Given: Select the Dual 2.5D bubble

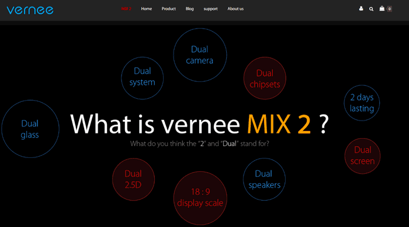Looking at the screenshot, I should (x=133, y=179).
